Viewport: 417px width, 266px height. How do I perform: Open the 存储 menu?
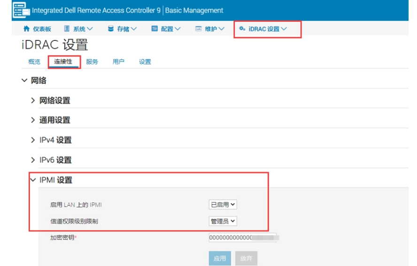pyautogui.click(x=123, y=29)
